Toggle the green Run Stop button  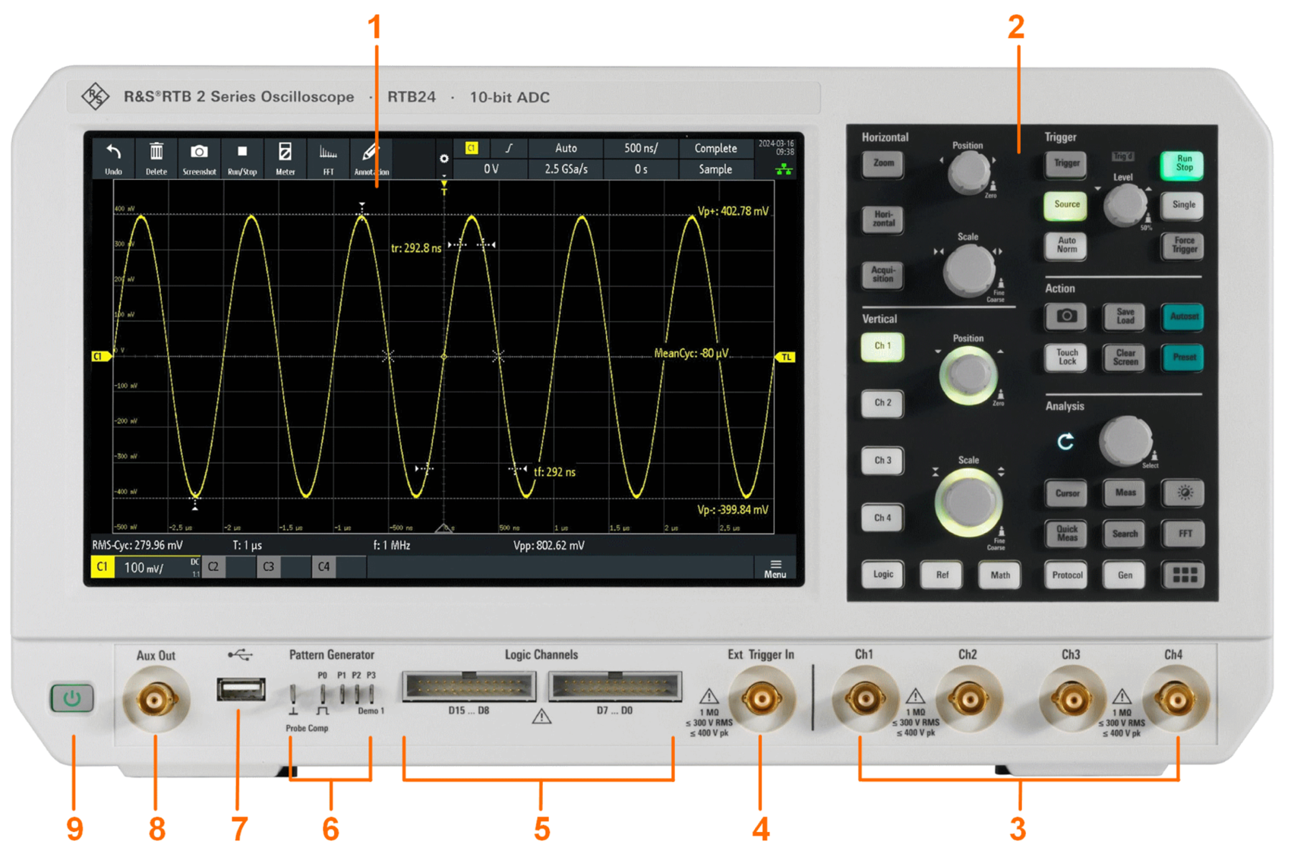pyautogui.click(x=1183, y=164)
